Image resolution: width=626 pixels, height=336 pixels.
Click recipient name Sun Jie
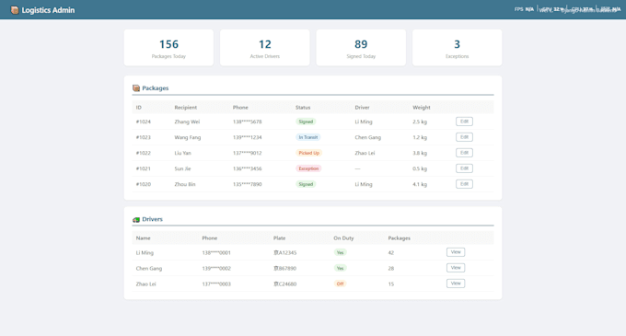pyautogui.click(x=182, y=168)
